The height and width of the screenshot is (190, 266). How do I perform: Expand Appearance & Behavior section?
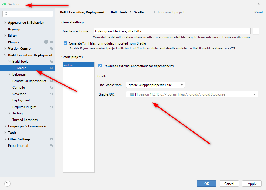[x=5, y=22]
